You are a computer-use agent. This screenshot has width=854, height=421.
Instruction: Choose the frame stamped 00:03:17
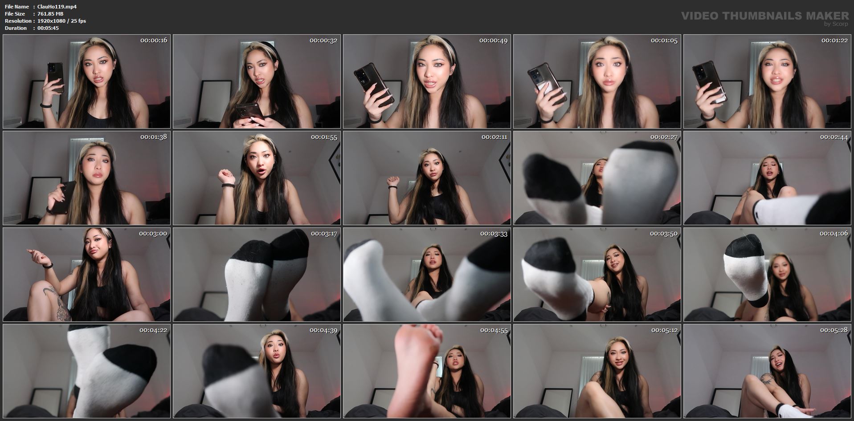pyautogui.click(x=257, y=275)
